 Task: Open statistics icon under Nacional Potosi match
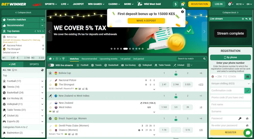tap(80, 89)
